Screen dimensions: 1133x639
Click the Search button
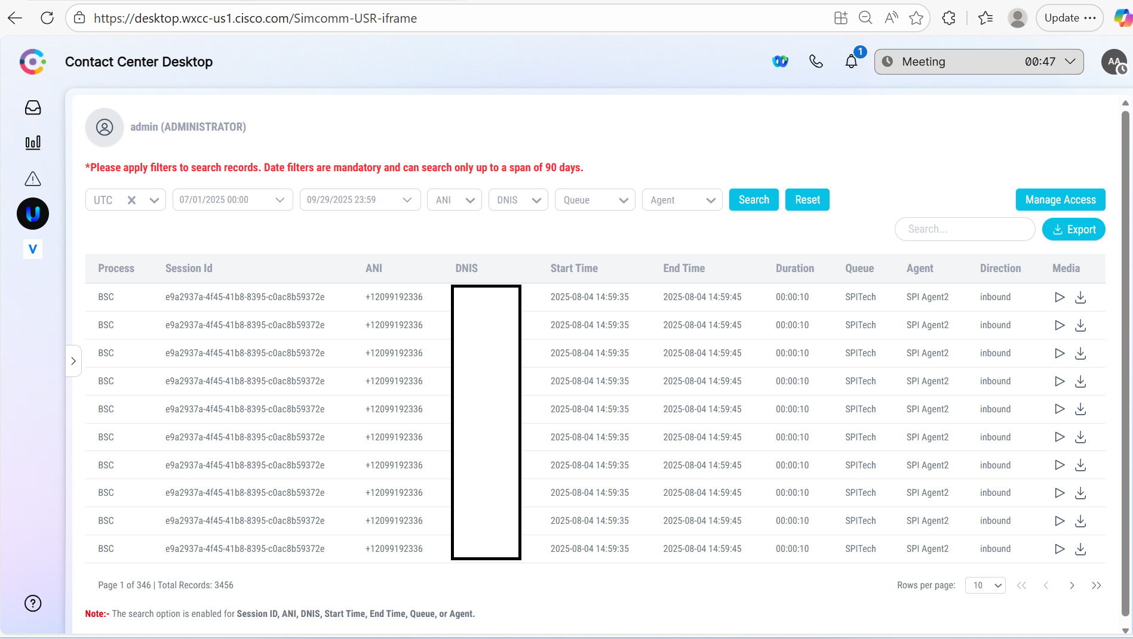[754, 200]
